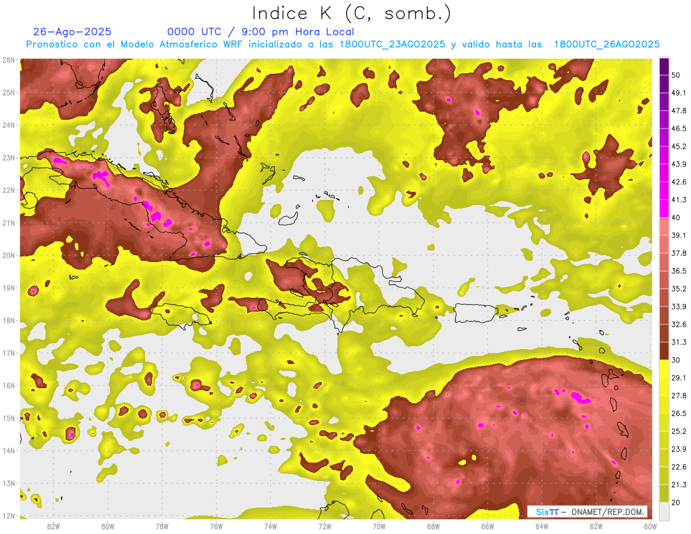Click the 78W longitude label
Screen dimensions: 691x534
tap(162, 526)
